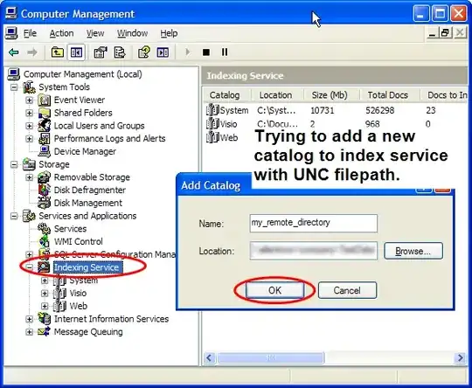Click the scrollbar left arrow

click(x=209, y=357)
